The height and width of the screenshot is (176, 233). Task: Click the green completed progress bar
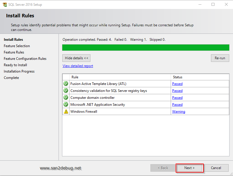(x=145, y=48)
